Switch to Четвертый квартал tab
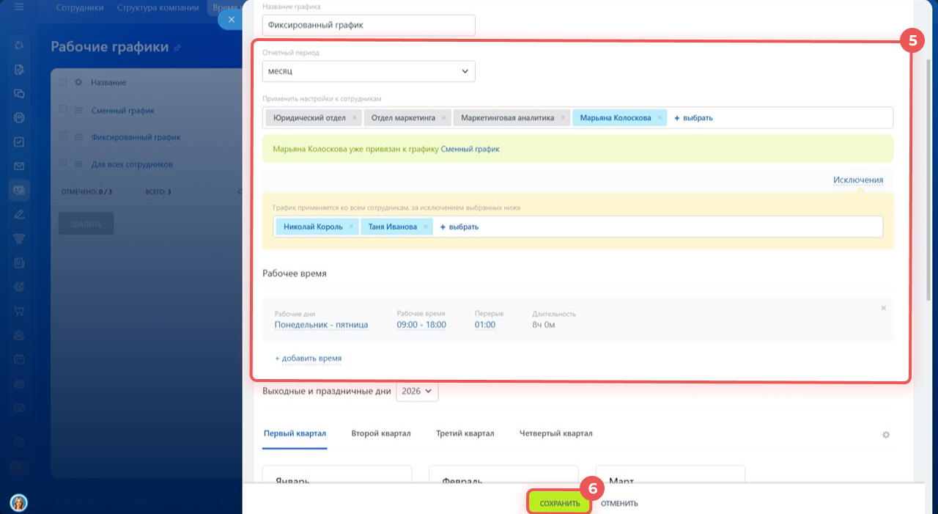Screen dimensions: 938x514 [555, 433]
